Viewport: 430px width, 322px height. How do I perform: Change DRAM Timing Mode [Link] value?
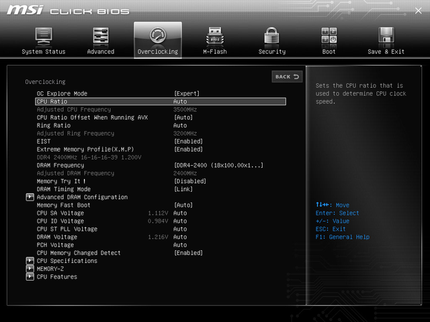tap(183, 189)
